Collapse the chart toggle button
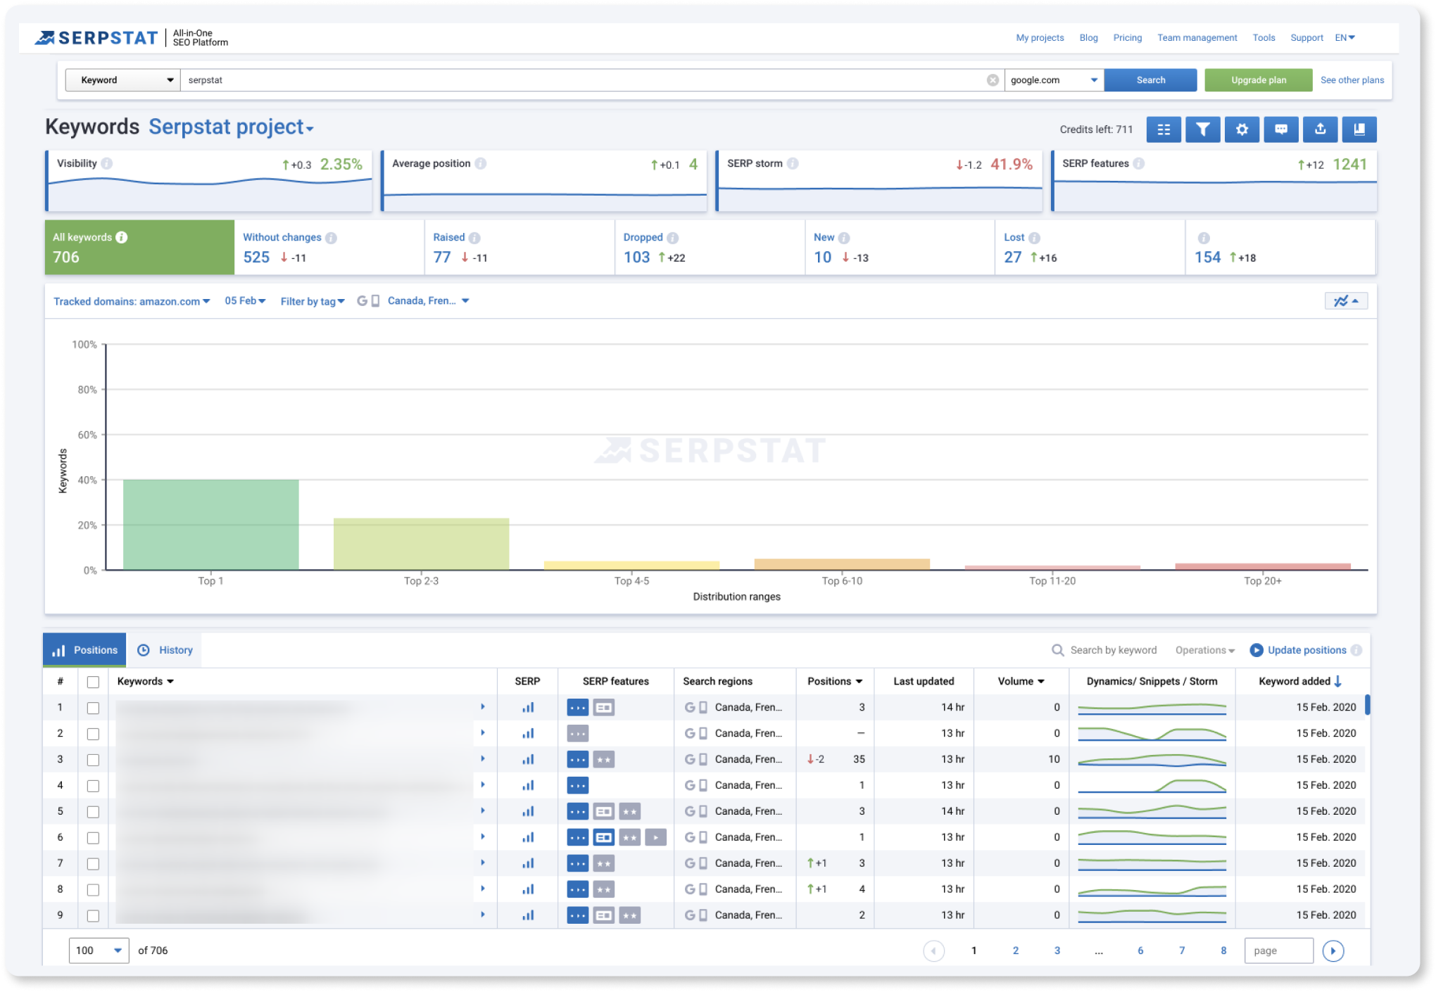Image resolution: width=1436 pixels, height=992 pixels. click(x=1346, y=301)
